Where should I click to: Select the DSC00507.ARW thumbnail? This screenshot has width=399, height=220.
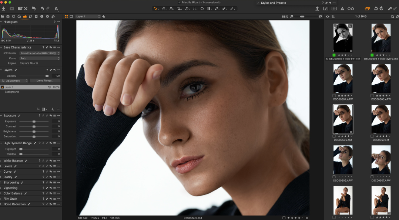click(x=381, y=160)
